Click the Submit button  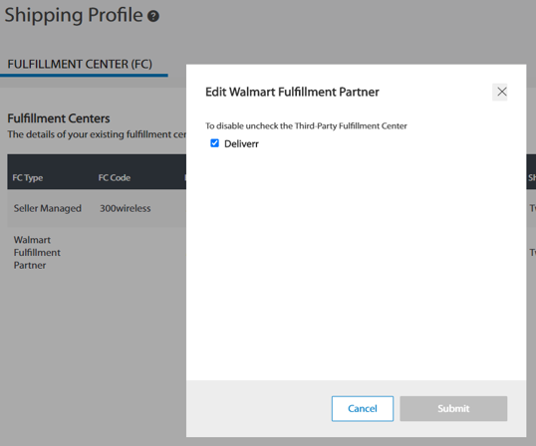453,408
